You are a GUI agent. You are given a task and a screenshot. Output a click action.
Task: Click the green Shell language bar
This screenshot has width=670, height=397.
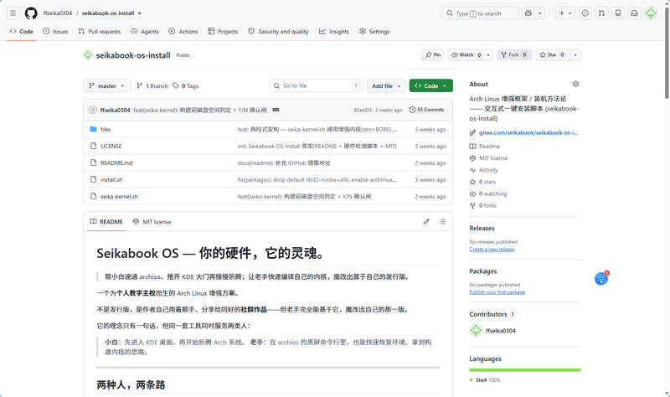tap(525, 369)
